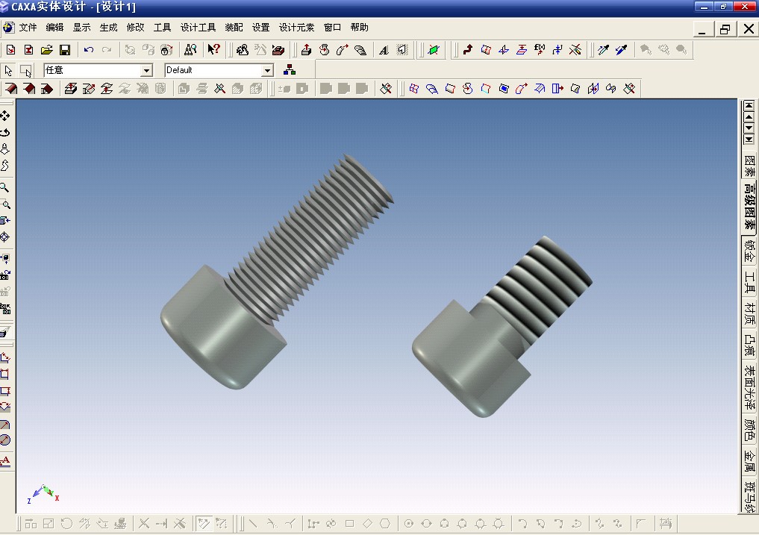Click the blue-filled surface icon
The height and width of the screenshot is (535, 759).
(x=504, y=89)
